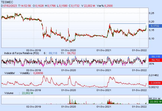Click 02-Dic-2019 label under volume panel

point(33,107)
